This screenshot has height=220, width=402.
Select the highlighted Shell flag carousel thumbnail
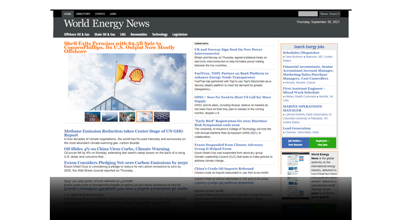pyautogui.click(x=144, y=117)
